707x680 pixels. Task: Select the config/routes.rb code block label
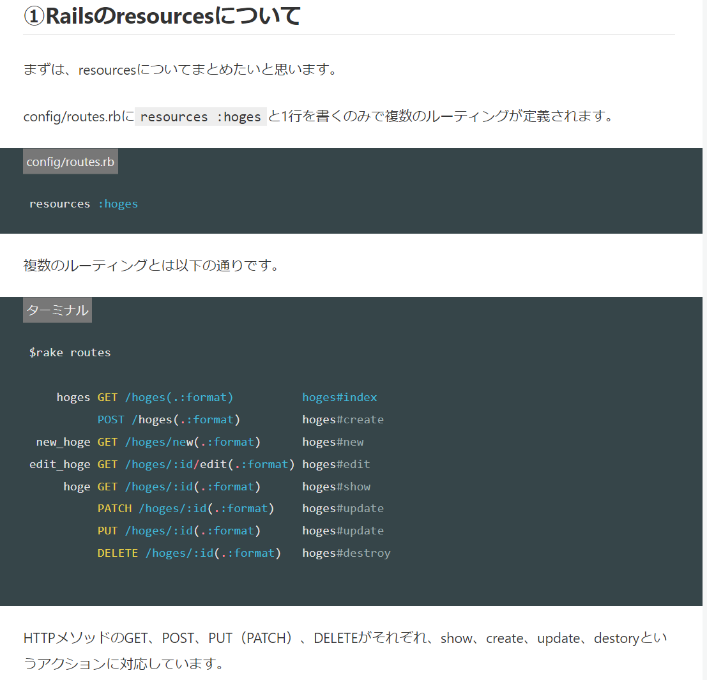(70, 162)
